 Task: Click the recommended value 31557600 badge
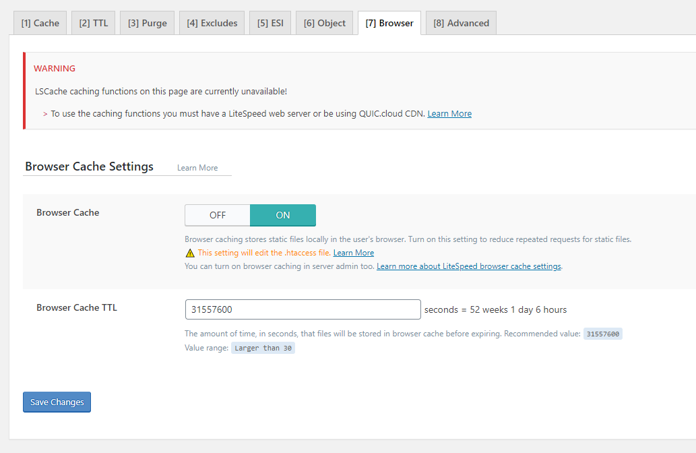point(603,334)
